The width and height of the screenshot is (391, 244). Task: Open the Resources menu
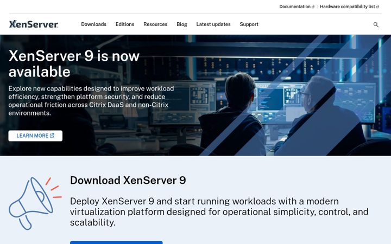pyautogui.click(x=155, y=24)
